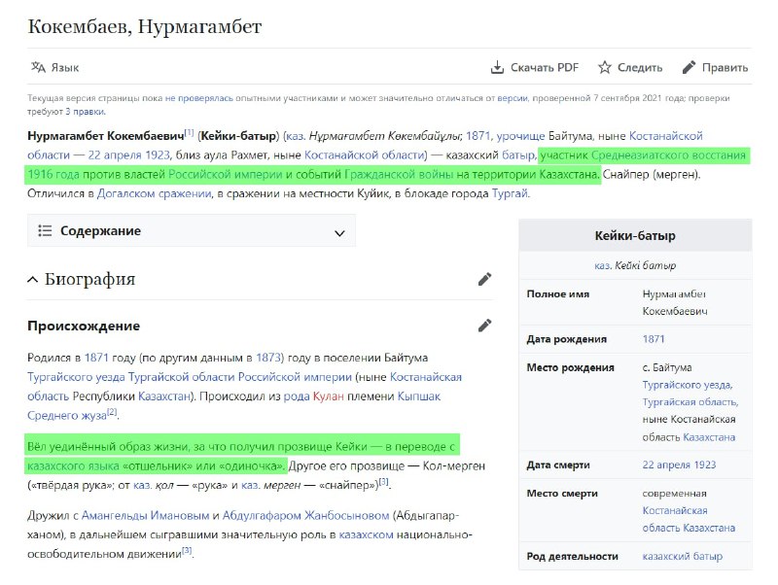Open the '22 апреля' link in intro
Viewport: 778px width, 585px height.
(115, 155)
